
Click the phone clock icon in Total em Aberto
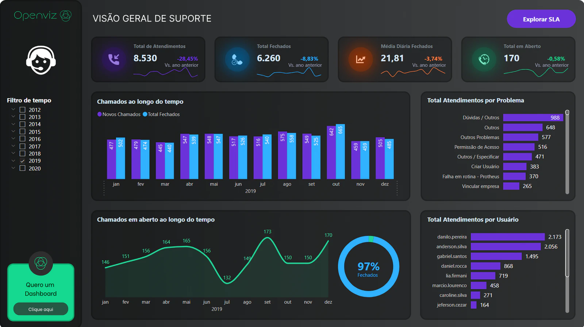pyautogui.click(x=484, y=59)
